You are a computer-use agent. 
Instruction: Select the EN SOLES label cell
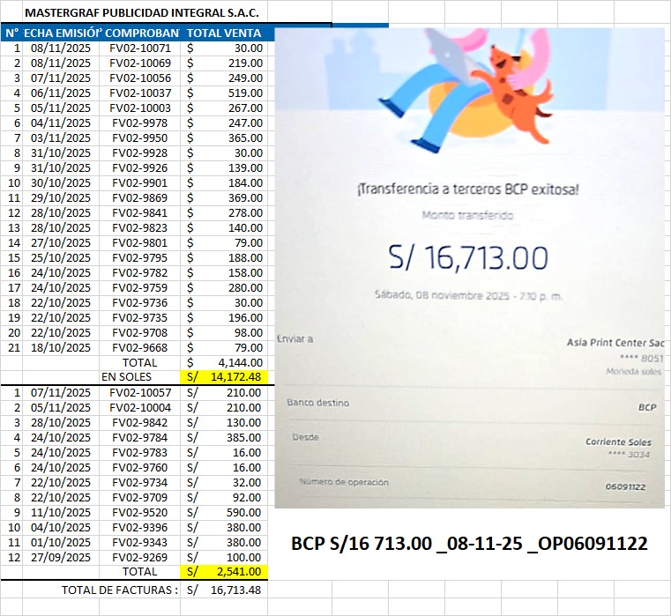[127, 377]
